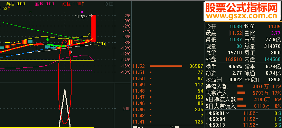This screenshot has width=282, height=128.
Task: Click order volume 125 at 11.41
Action: pyautogui.click(x=199, y=122)
